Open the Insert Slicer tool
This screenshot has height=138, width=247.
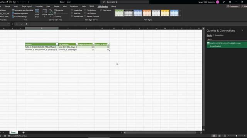(37, 13)
